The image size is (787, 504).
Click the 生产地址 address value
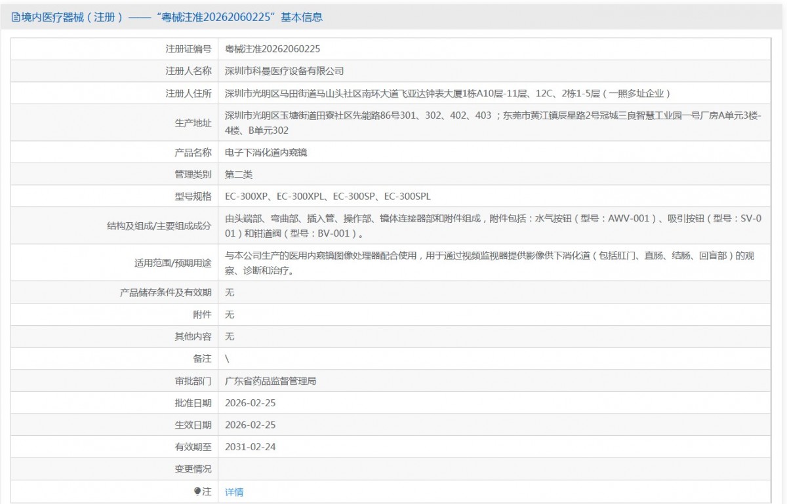coord(492,123)
